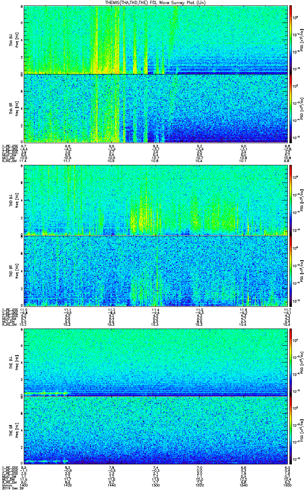The height and width of the screenshot is (491, 307).
Task: Click the THE B∥ freq [Hz] axis label
Action: pyautogui.click(x=18, y=430)
